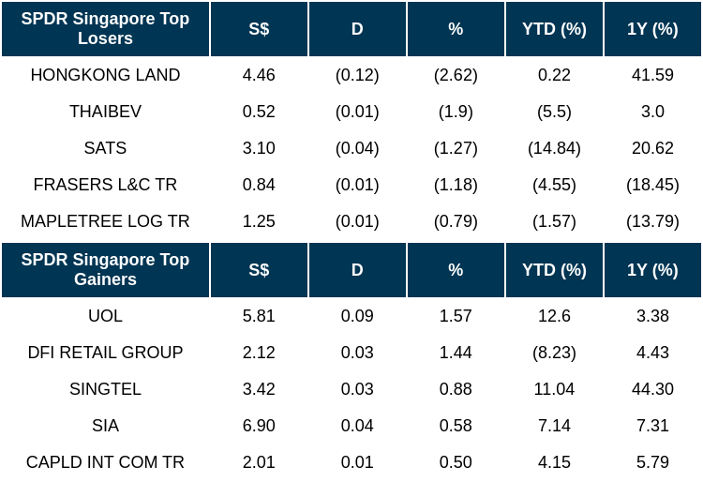Click D column header in Top Gainers table
The height and width of the screenshot is (482, 703).
tap(357, 270)
